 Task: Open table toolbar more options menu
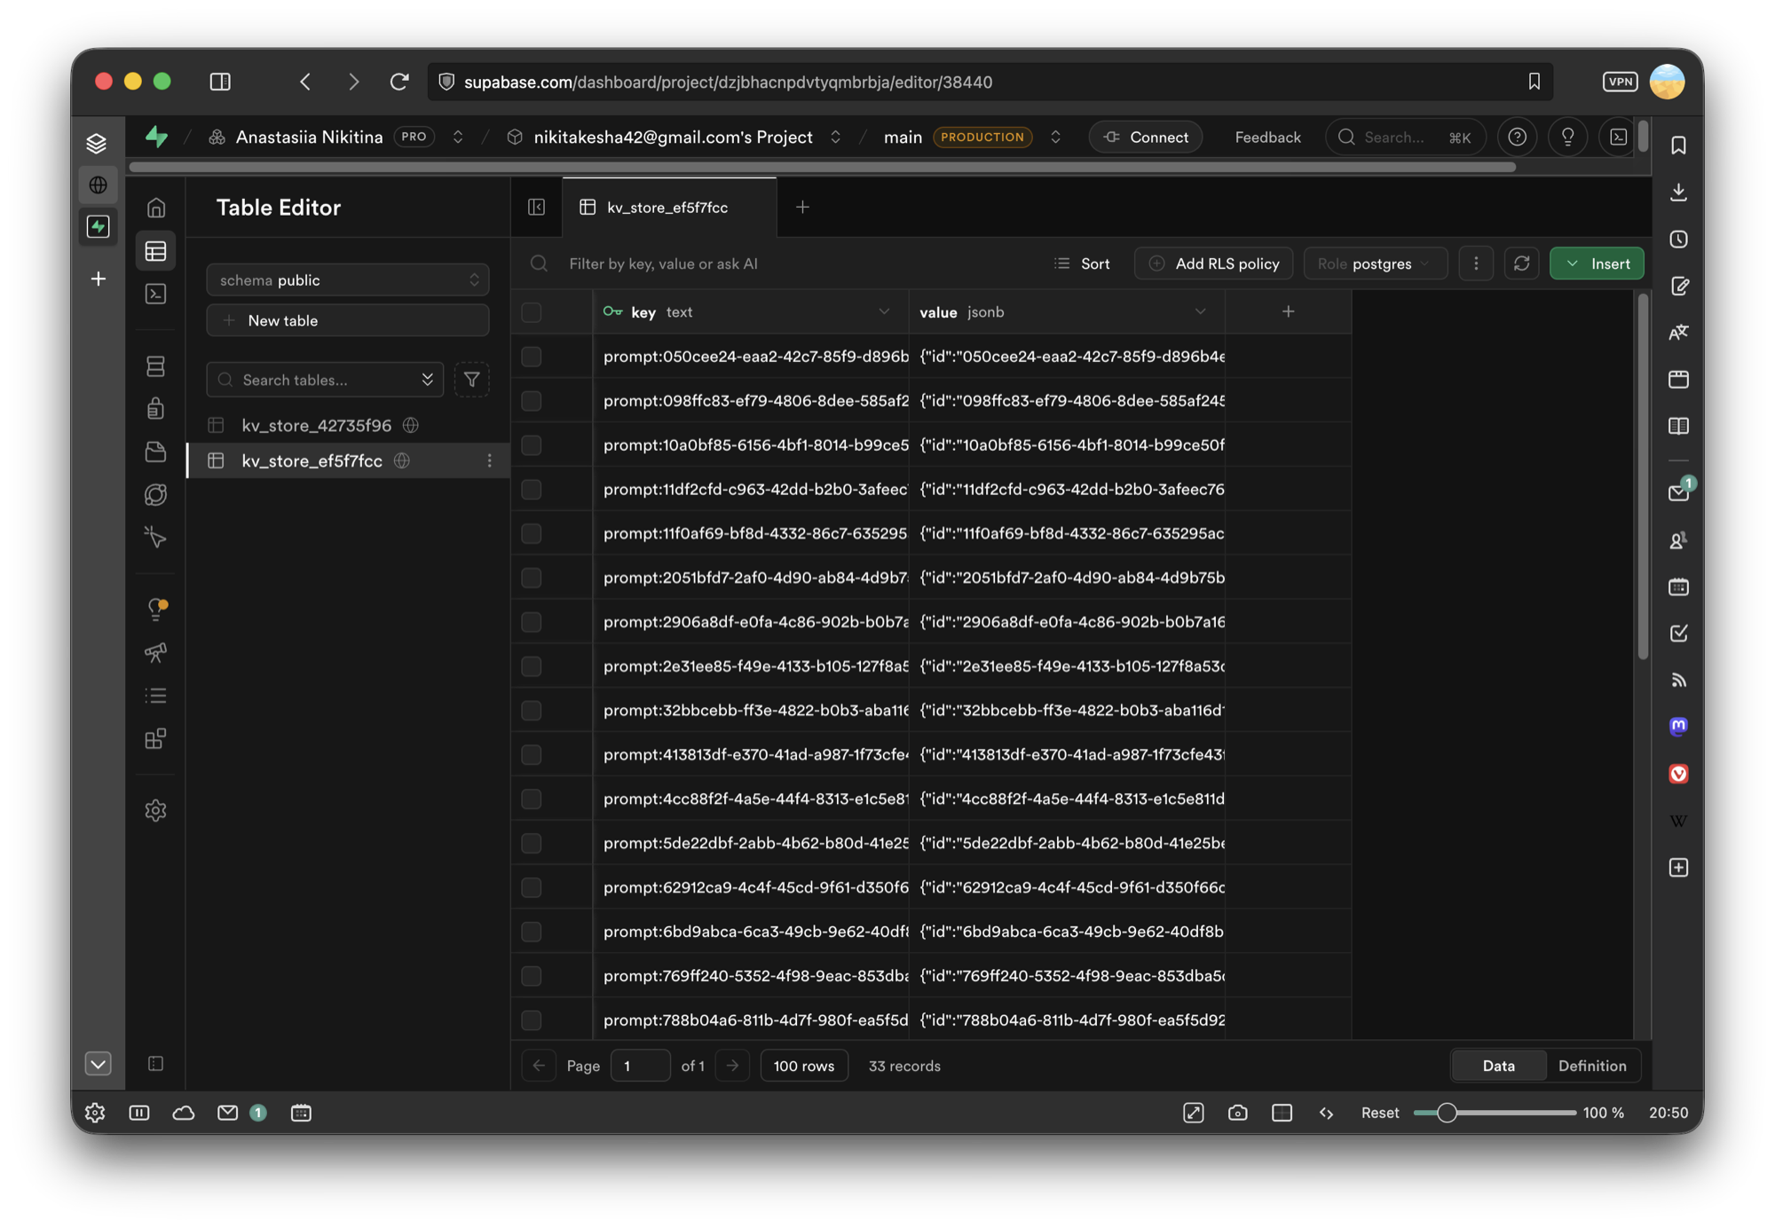click(x=1476, y=264)
